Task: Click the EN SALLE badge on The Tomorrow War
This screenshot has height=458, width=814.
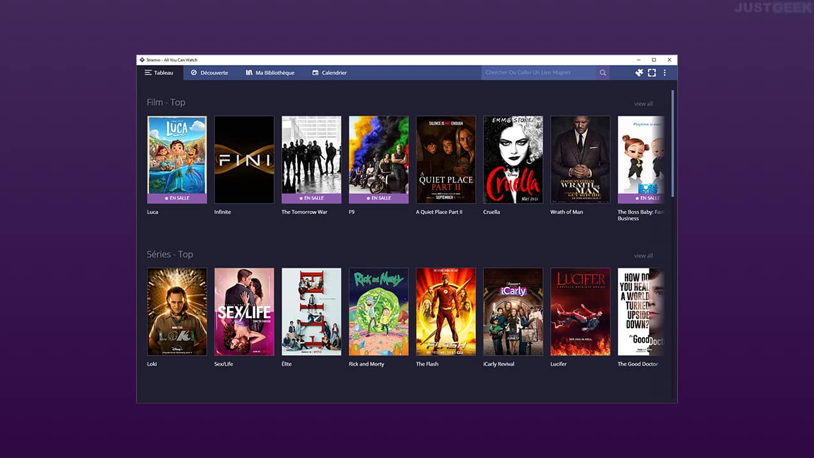Action: 312,198
